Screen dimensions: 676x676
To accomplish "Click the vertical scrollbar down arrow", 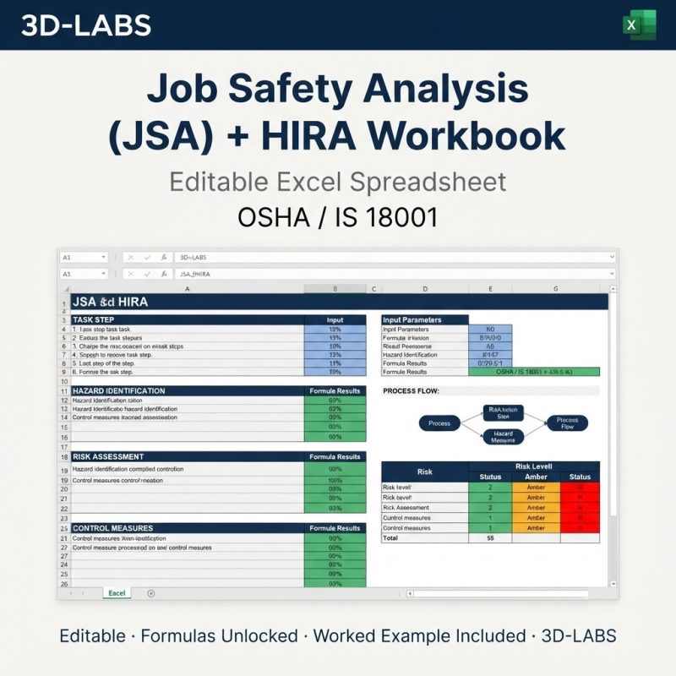I will pyautogui.click(x=613, y=584).
